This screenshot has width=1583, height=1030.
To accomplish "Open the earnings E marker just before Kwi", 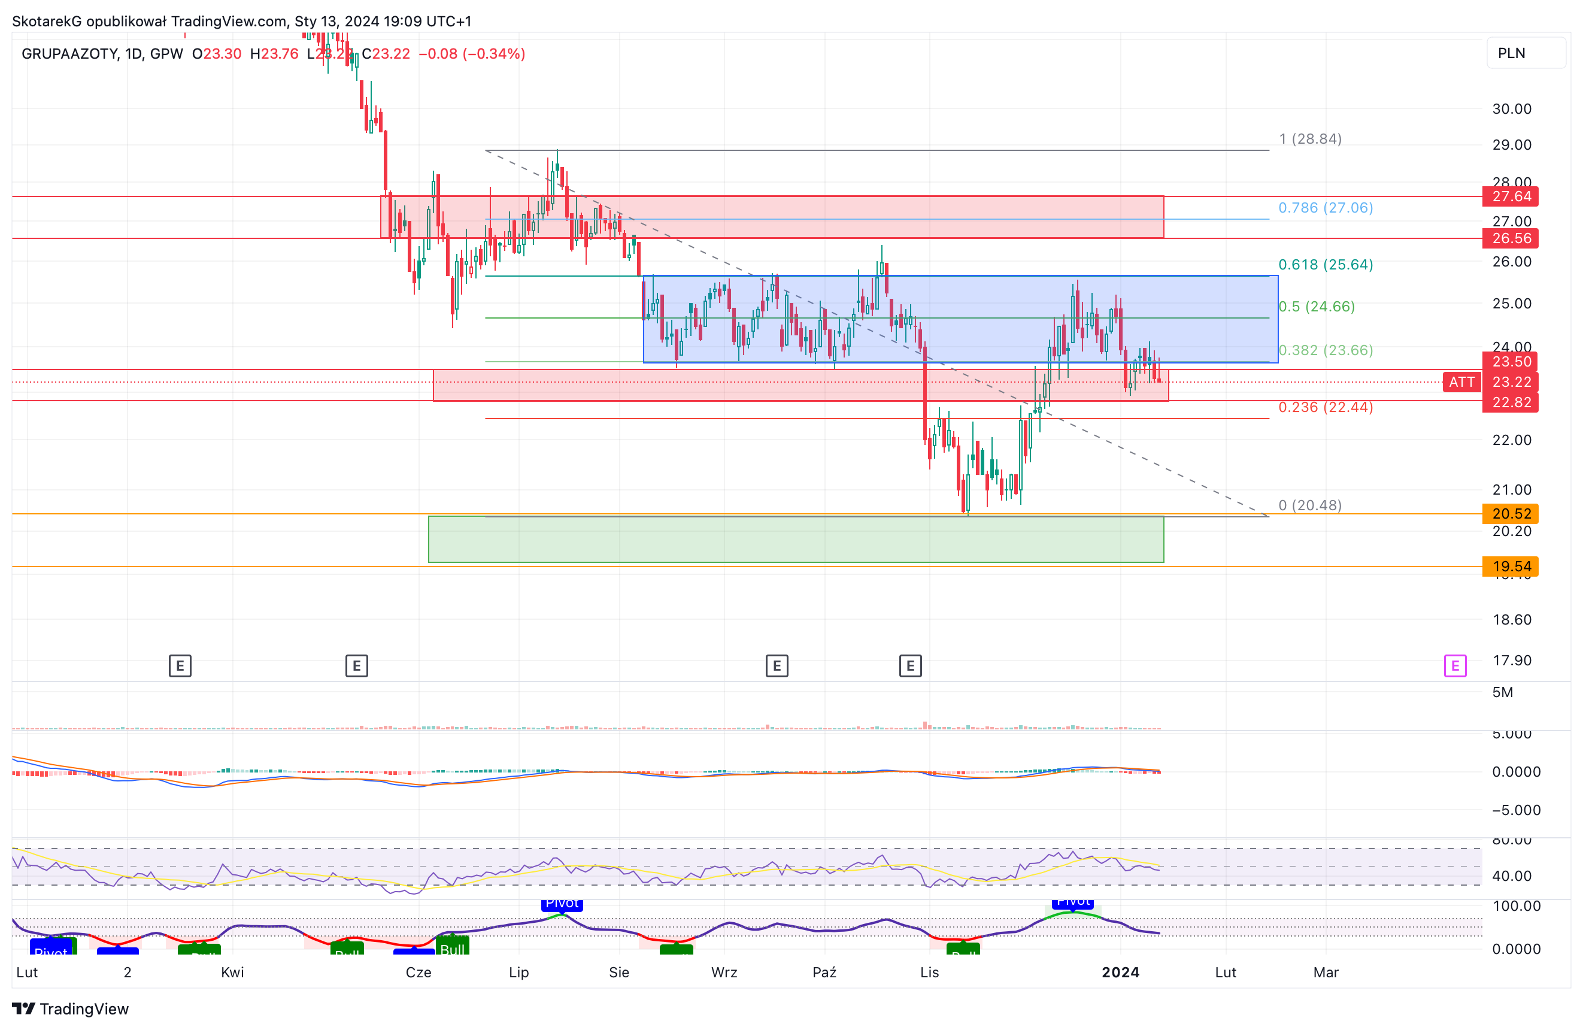I will click(180, 665).
